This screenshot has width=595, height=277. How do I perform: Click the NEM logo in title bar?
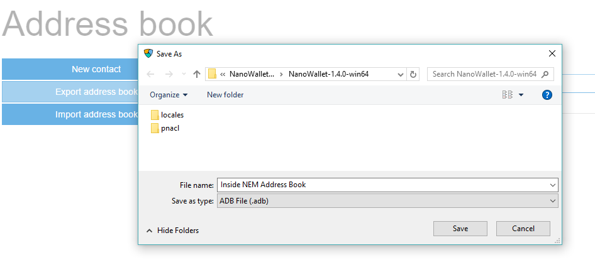148,53
